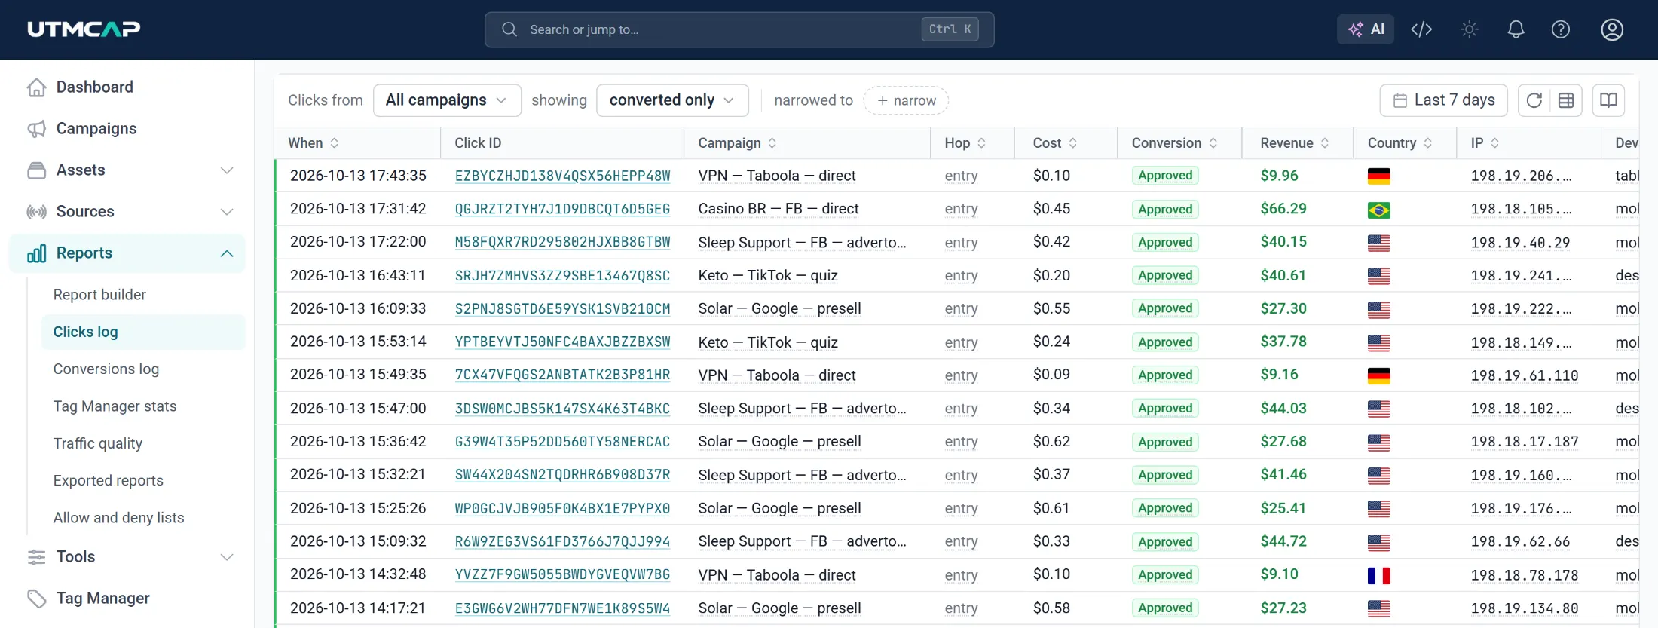This screenshot has width=1658, height=628.
Task: Open the book documentation icon
Action: [x=1608, y=100]
